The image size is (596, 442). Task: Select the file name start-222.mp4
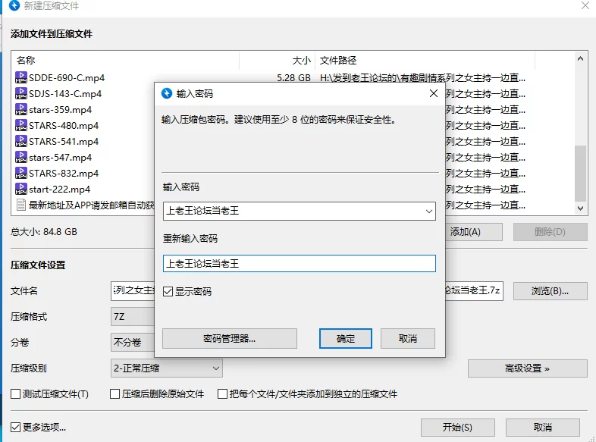(60, 190)
